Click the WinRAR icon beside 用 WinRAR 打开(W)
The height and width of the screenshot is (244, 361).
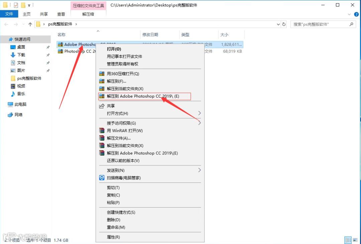(x=102, y=130)
